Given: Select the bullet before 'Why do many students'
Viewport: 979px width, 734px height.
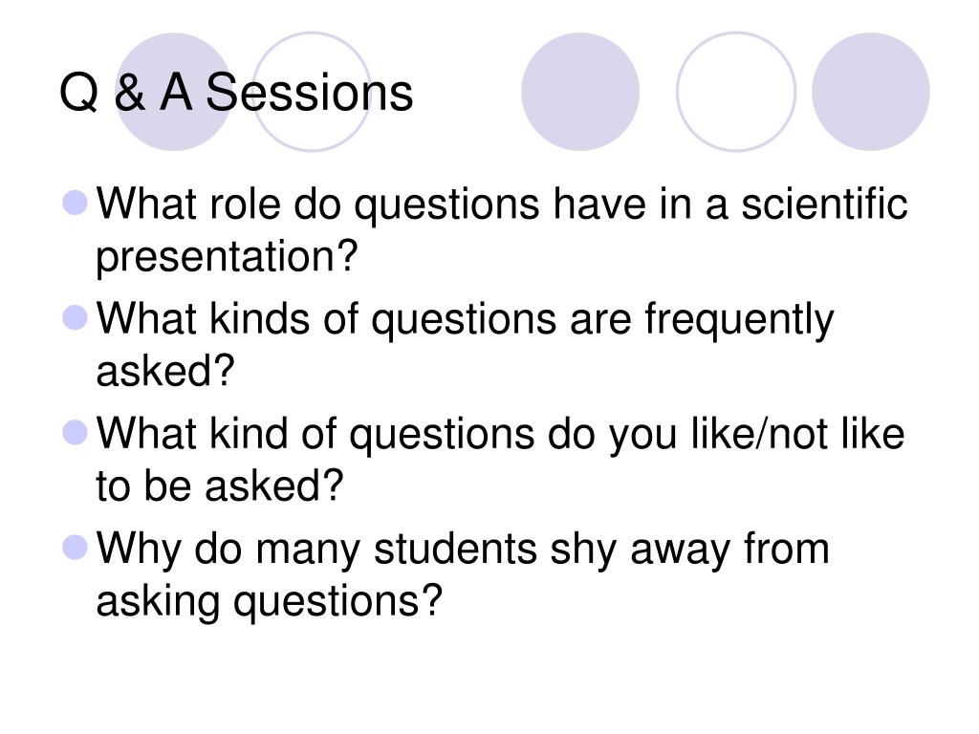Looking at the screenshot, I should pos(75,548).
